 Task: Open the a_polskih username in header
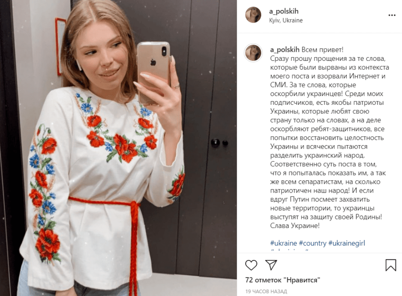(284, 11)
